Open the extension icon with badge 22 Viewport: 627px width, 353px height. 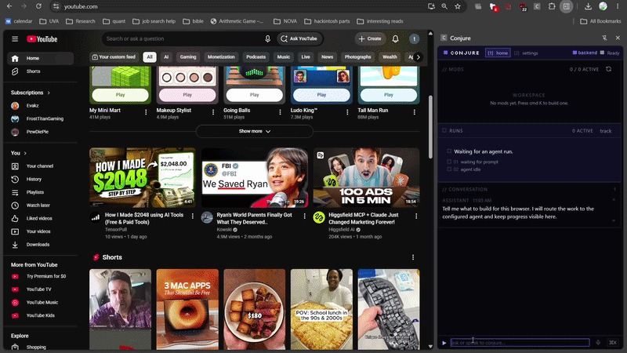coord(523,7)
